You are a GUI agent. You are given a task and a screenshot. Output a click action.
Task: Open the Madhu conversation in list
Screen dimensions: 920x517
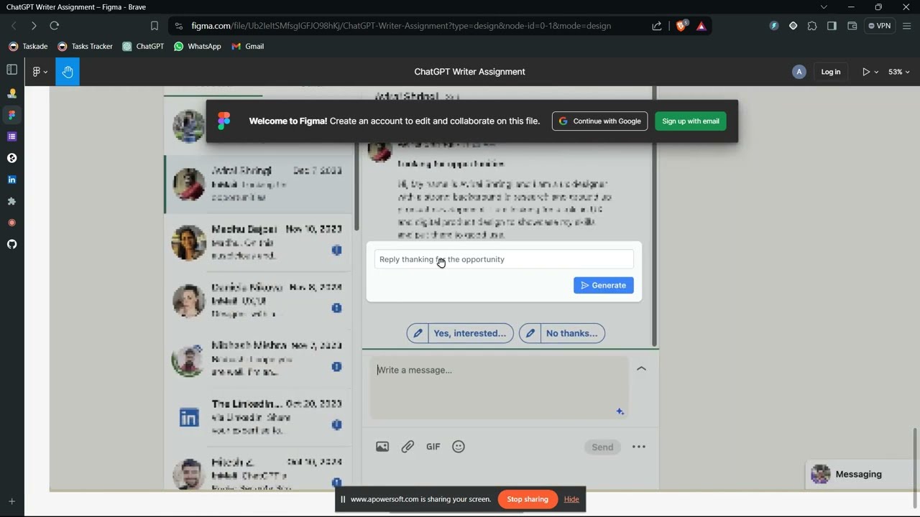[x=259, y=243]
